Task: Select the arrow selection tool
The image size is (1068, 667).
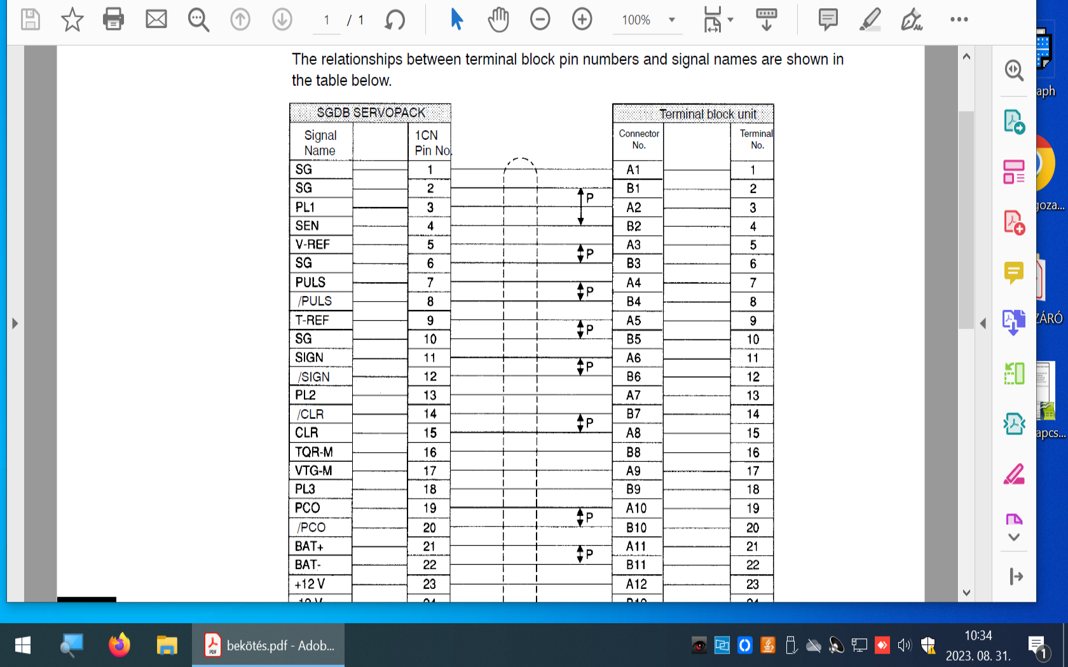Action: [456, 20]
